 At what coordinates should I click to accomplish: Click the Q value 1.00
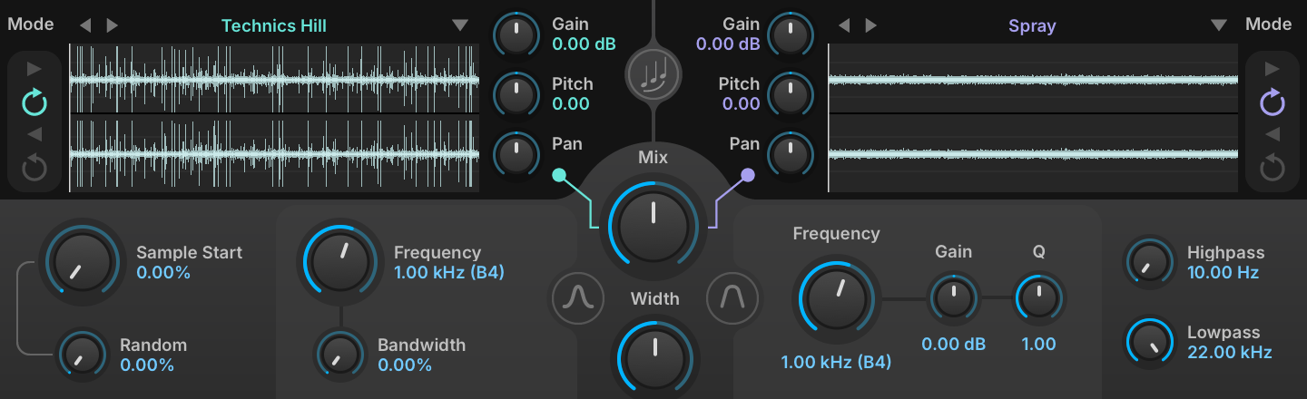[1038, 345]
